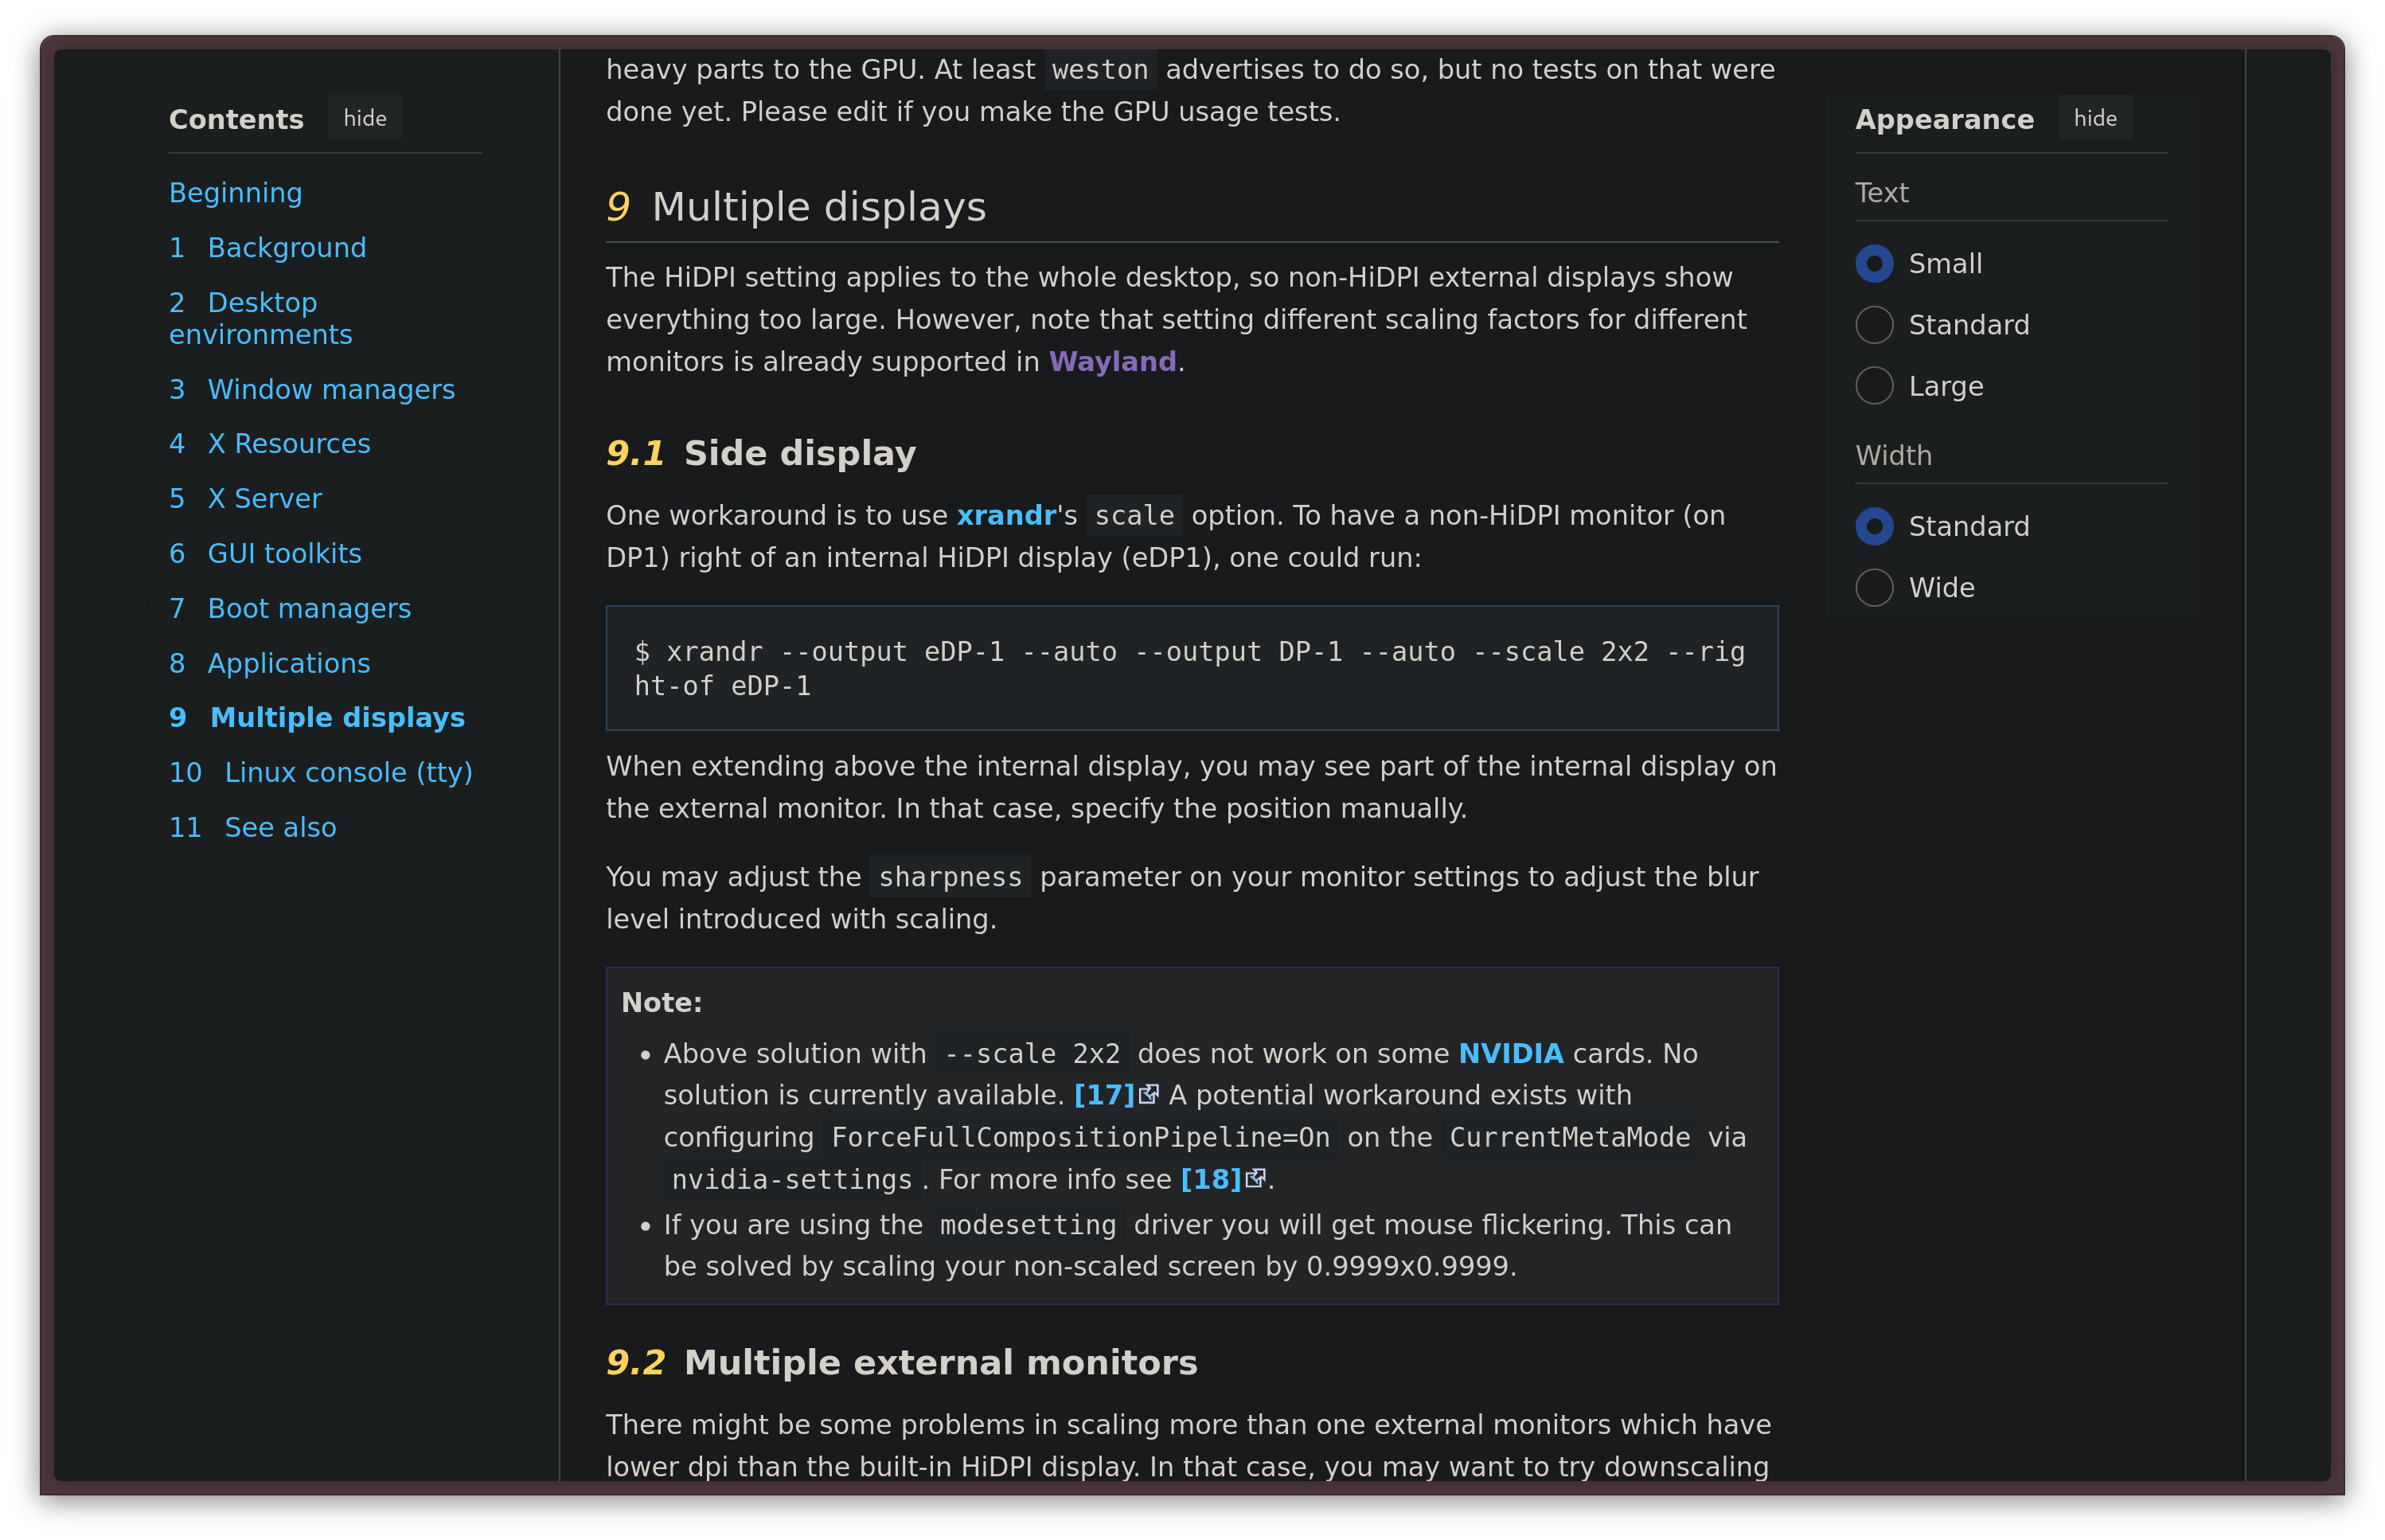The height and width of the screenshot is (1540, 2385).
Task: Select the Small text size option
Action: click(1874, 264)
